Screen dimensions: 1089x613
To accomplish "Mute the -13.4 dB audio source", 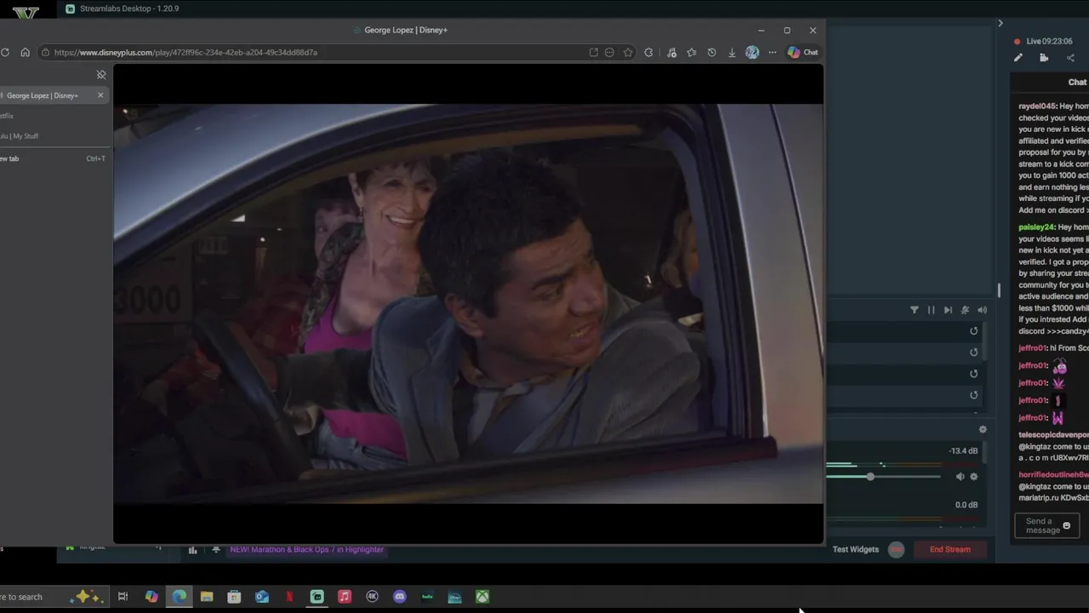I will click(960, 477).
